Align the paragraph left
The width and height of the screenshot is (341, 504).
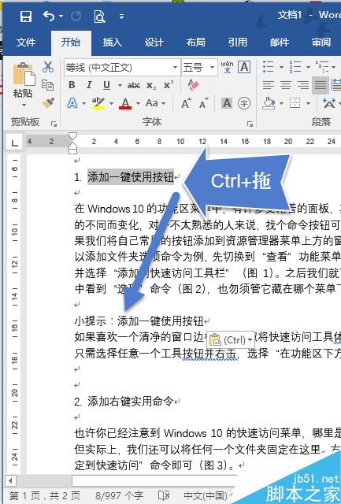(x=269, y=85)
